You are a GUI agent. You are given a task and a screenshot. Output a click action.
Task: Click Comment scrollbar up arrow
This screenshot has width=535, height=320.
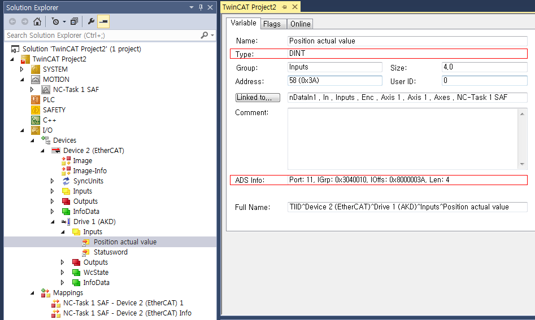coord(522,114)
